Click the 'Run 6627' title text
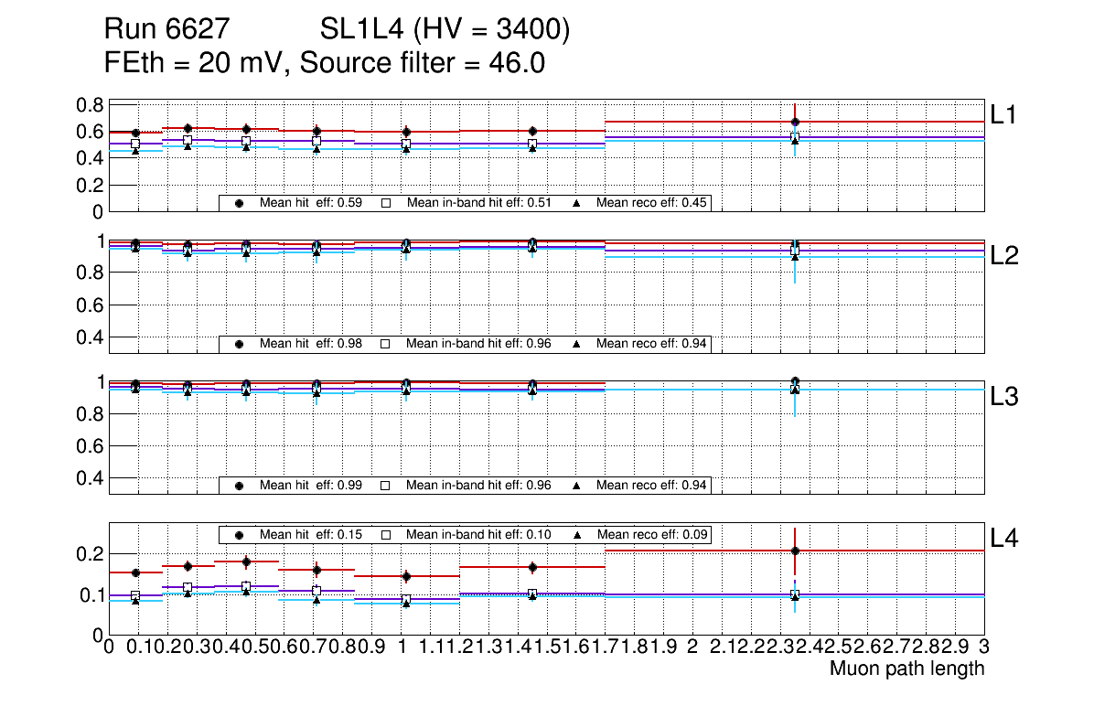Image resolution: width=1094 pixels, height=706 pixels. pyautogui.click(x=166, y=31)
